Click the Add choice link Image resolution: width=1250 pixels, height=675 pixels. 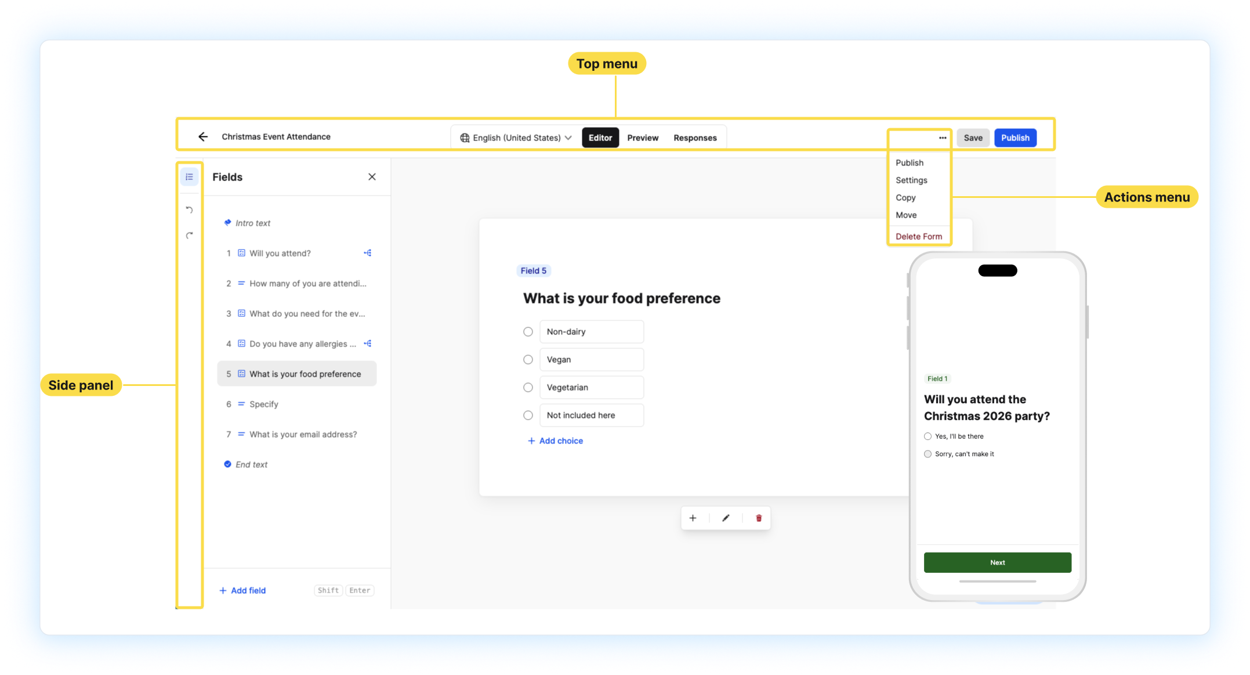pos(555,441)
